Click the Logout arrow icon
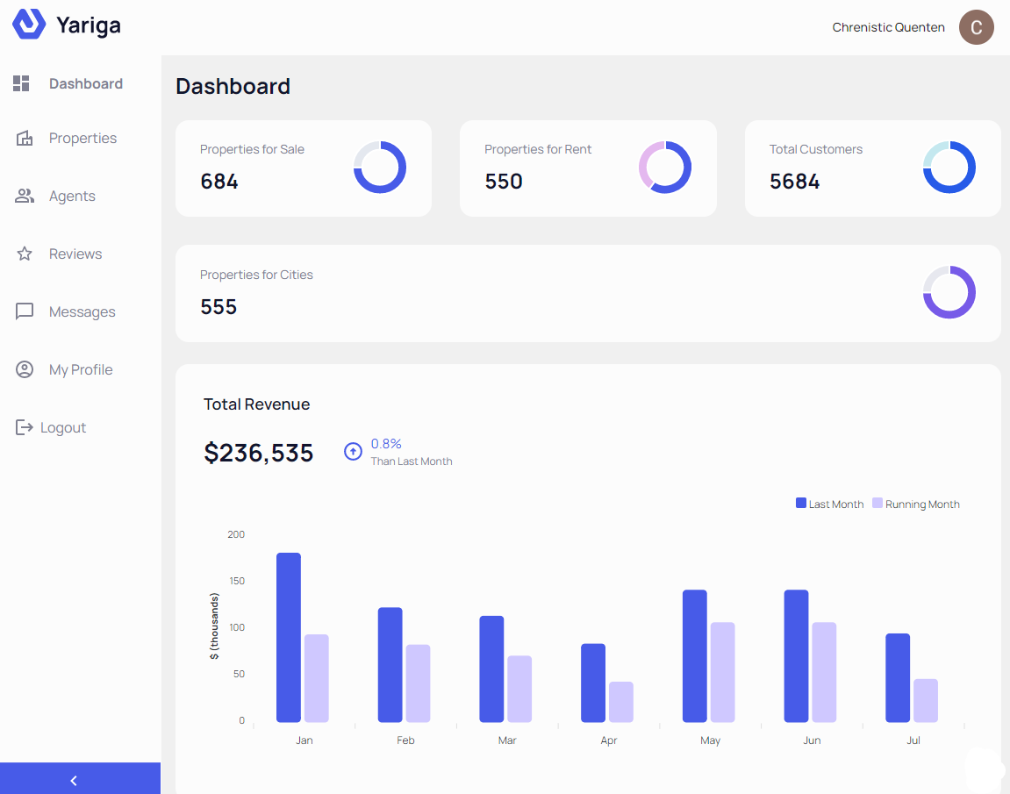 tap(25, 427)
